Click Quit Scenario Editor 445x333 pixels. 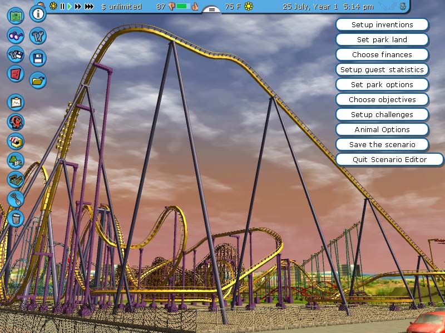point(389,160)
